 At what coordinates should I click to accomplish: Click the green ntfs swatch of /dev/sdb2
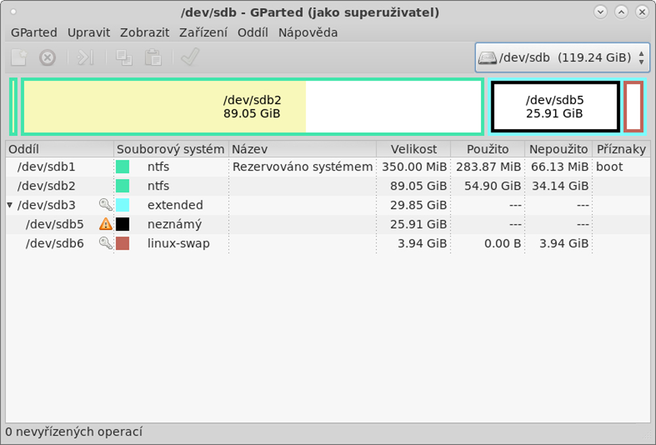click(123, 186)
